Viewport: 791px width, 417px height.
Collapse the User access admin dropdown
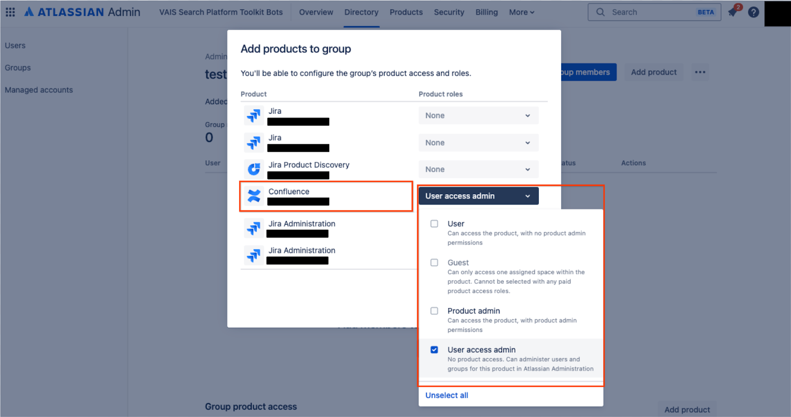tap(478, 196)
